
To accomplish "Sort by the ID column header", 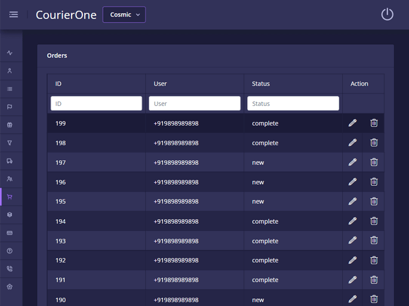I will tap(59, 84).
